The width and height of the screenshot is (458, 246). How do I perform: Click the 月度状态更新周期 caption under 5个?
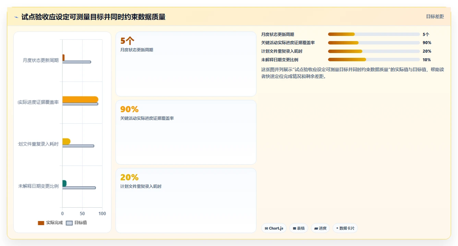(137, 50)
